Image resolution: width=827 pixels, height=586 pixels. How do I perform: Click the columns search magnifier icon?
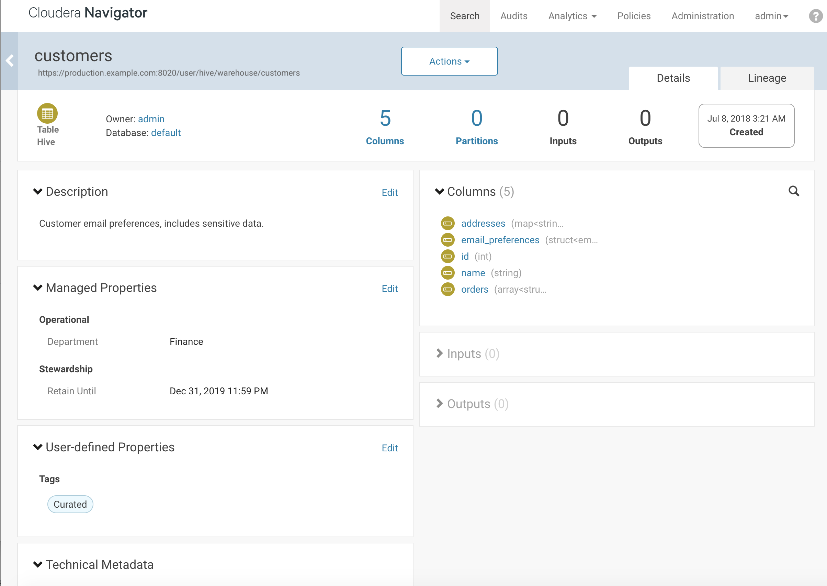pyautogui.click(x=793, y=191)
